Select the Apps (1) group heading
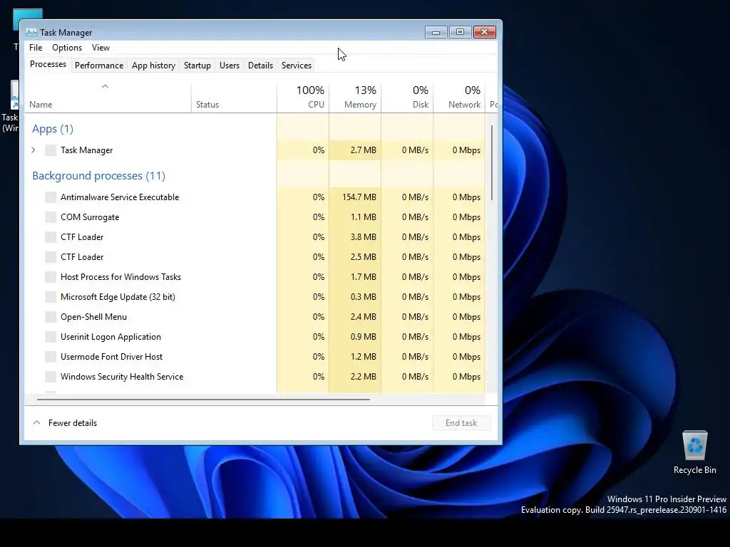This screenshot has width=730, height=547. (x=53, y=129)
